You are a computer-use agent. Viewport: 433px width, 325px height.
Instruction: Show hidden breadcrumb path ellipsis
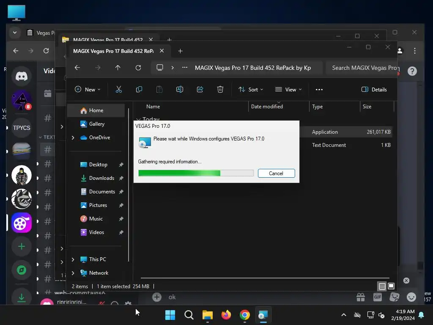tap(185, 68)
